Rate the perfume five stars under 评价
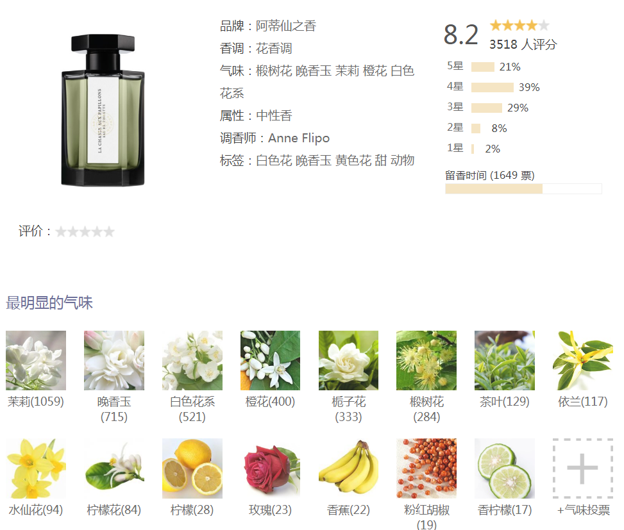624x530 pixels. 109,231
